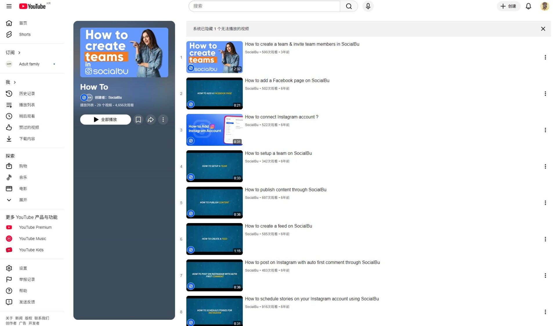Open the notifications bell

[528, 6]
